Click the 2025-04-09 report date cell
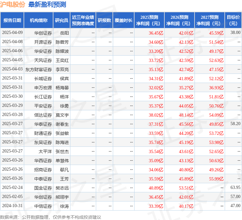Screen dimensions: 242x220 click(x=12, y=33)
